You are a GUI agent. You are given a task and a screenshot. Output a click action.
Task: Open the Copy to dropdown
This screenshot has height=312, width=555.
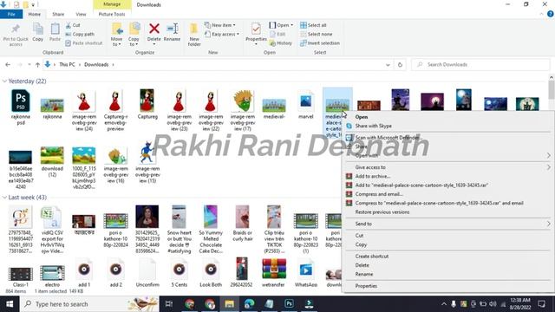click(134, 35)
